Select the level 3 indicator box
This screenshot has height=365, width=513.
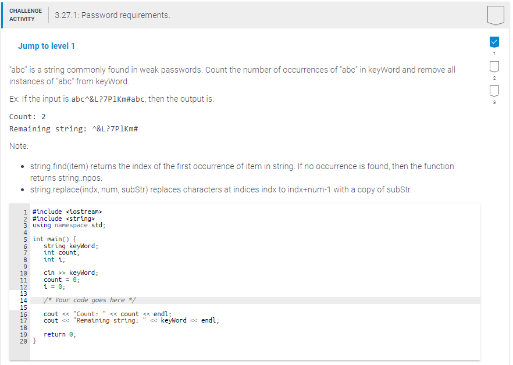coord(494,91)
